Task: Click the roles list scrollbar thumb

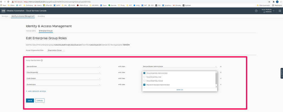Action: click(x=216, y=79)
